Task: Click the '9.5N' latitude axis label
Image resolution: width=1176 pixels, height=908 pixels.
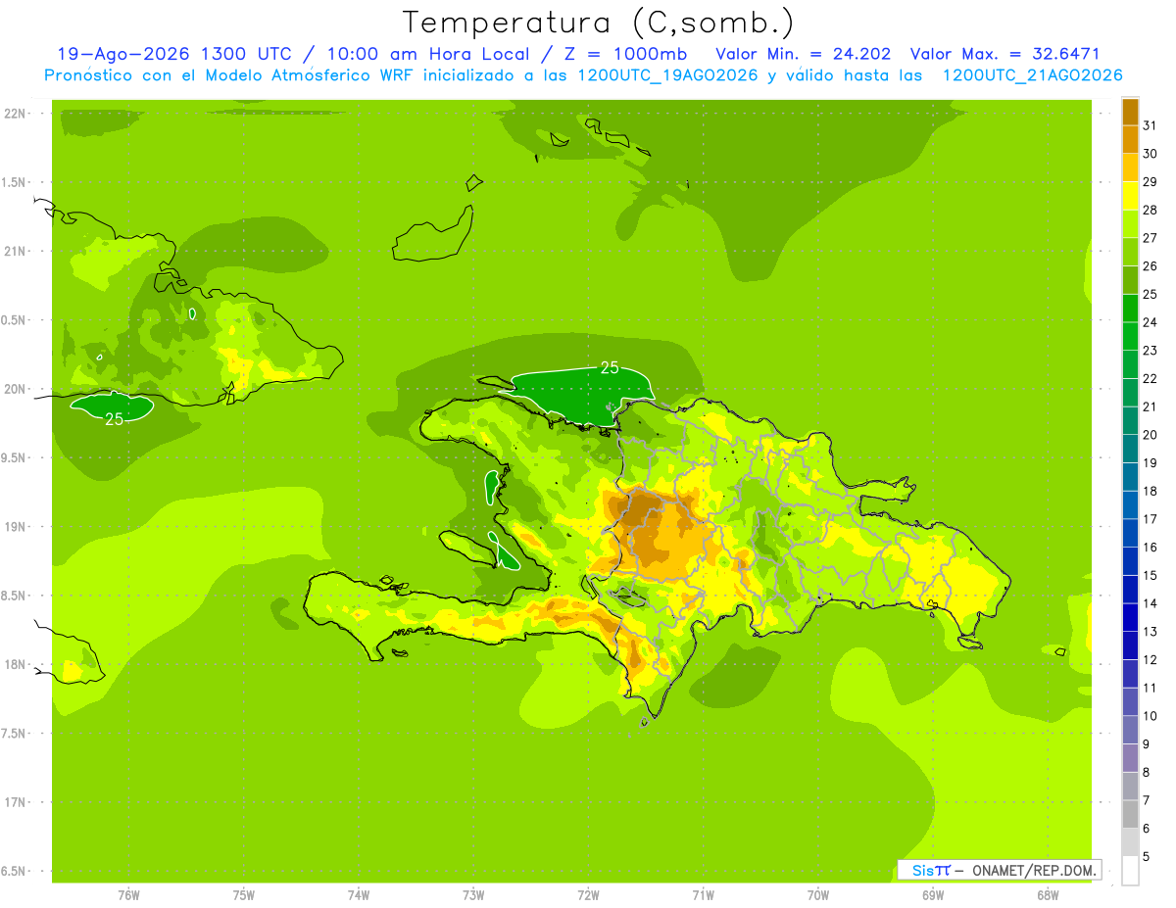Action: pos(15,457)
